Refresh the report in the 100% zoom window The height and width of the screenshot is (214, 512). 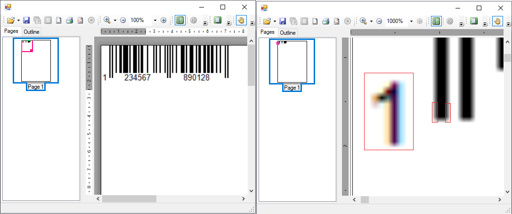(x=80, y=20)
